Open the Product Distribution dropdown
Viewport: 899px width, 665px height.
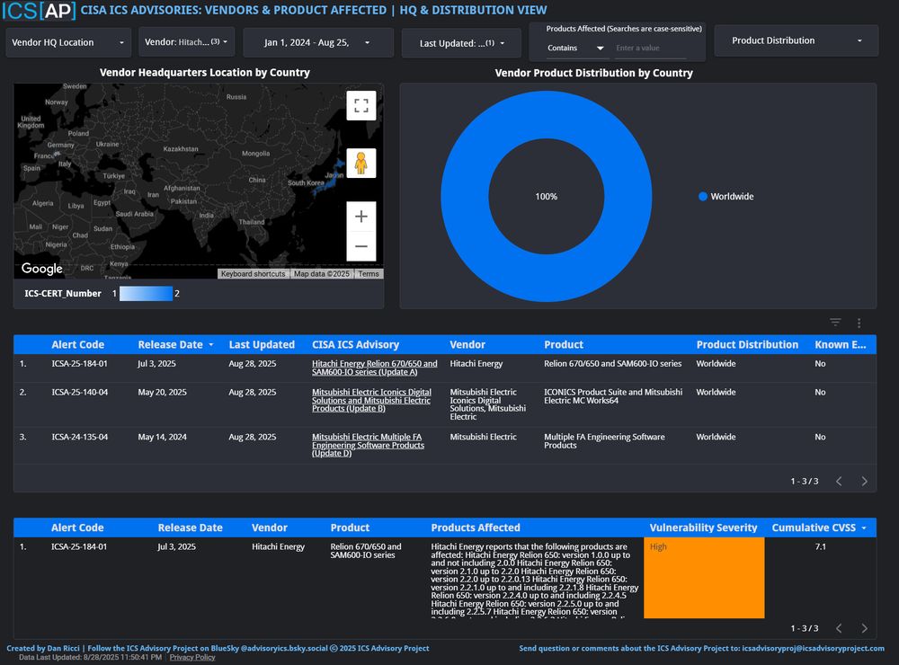coord(797,40)
